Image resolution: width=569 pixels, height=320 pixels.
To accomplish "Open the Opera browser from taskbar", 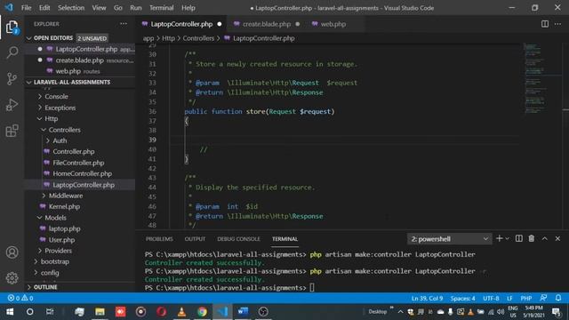I will (x=162, y=312).
